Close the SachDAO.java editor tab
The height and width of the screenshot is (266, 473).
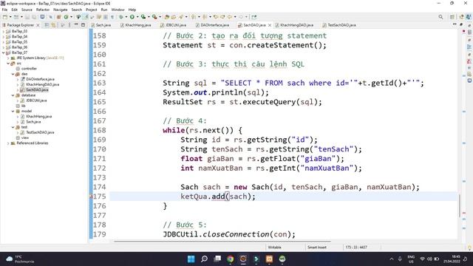[270, 25]
